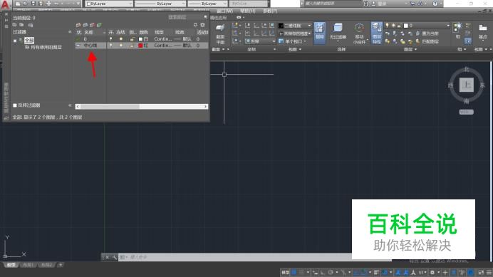The width and height of the screenshot is (493, 277).
Task: Click the white color swatch of layer 0
Action: (x=140, y=39)
